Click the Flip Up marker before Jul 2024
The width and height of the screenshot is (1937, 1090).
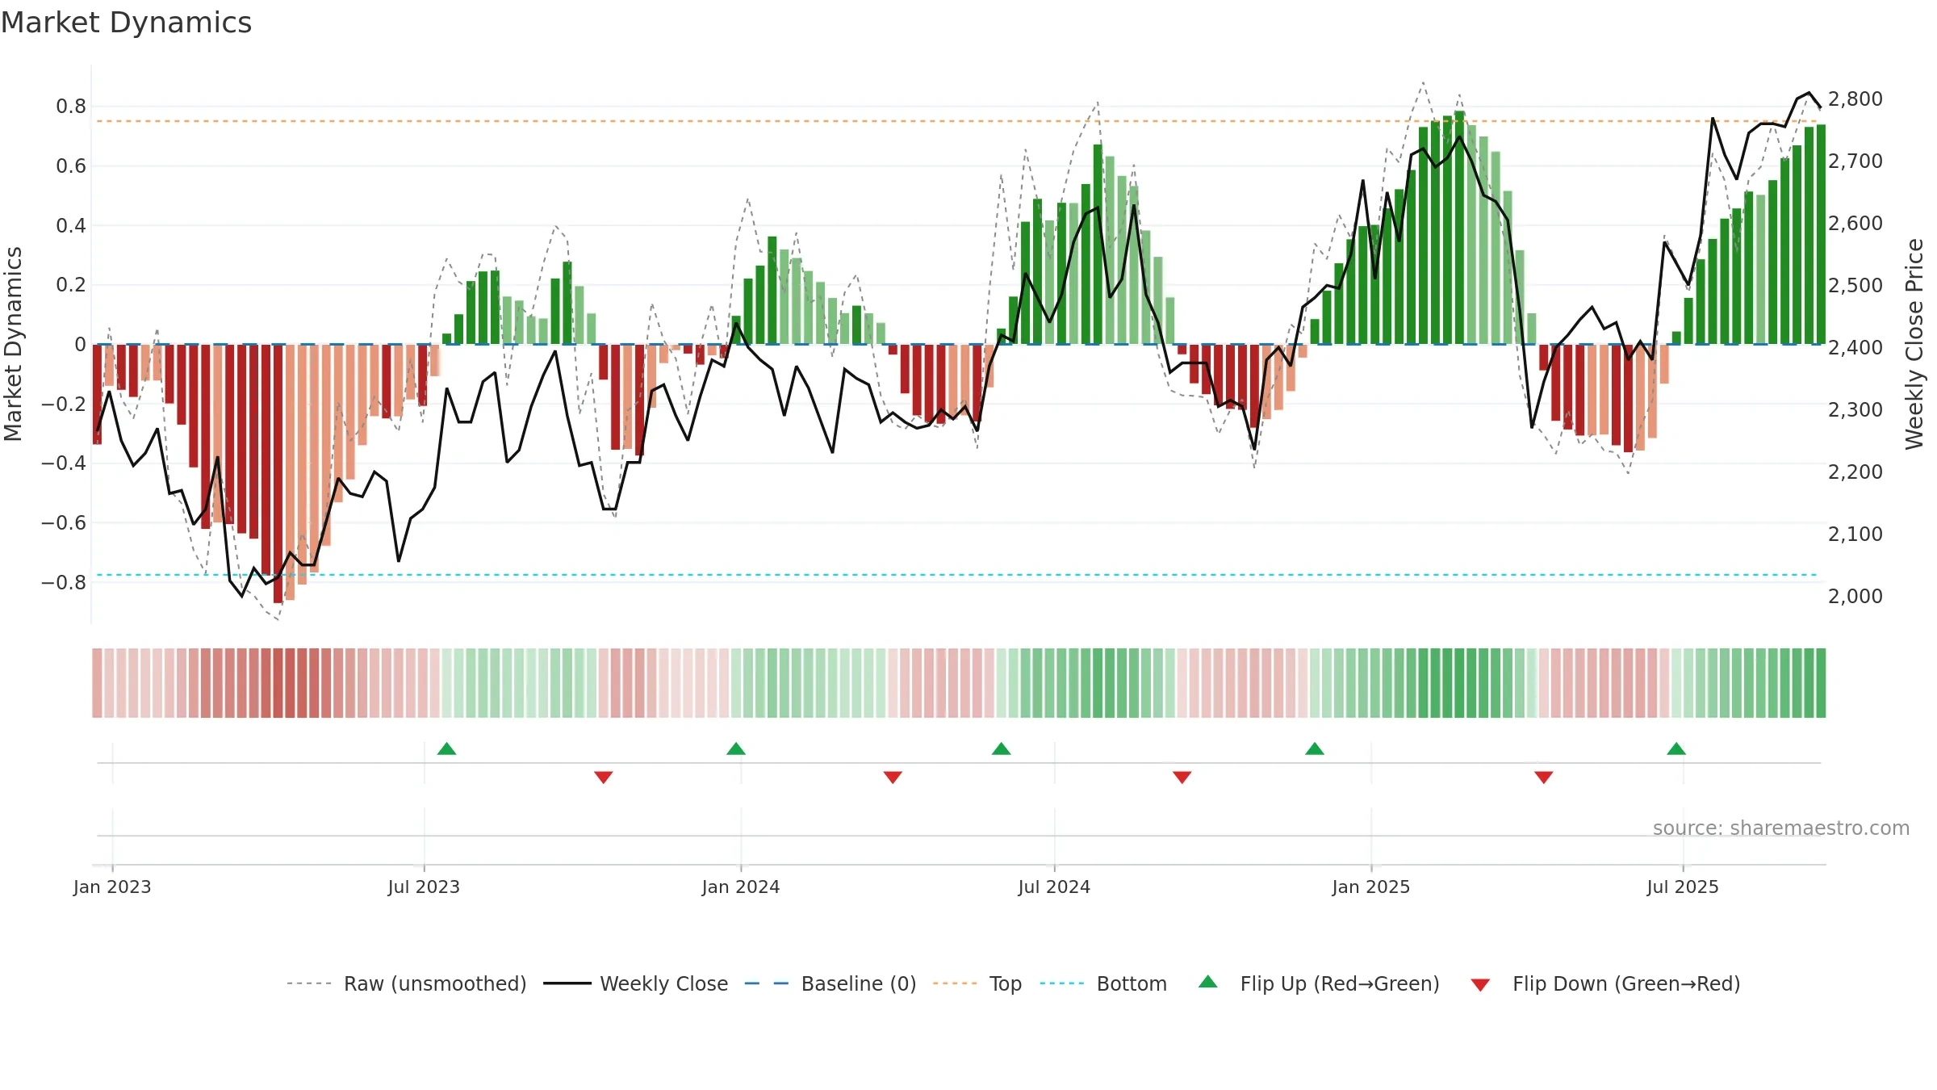click(x=1001, y=748)
